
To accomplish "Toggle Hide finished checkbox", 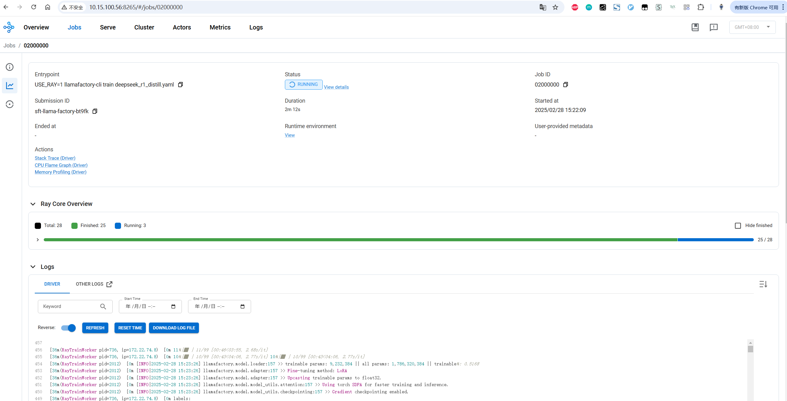I will tap(738, 226).
